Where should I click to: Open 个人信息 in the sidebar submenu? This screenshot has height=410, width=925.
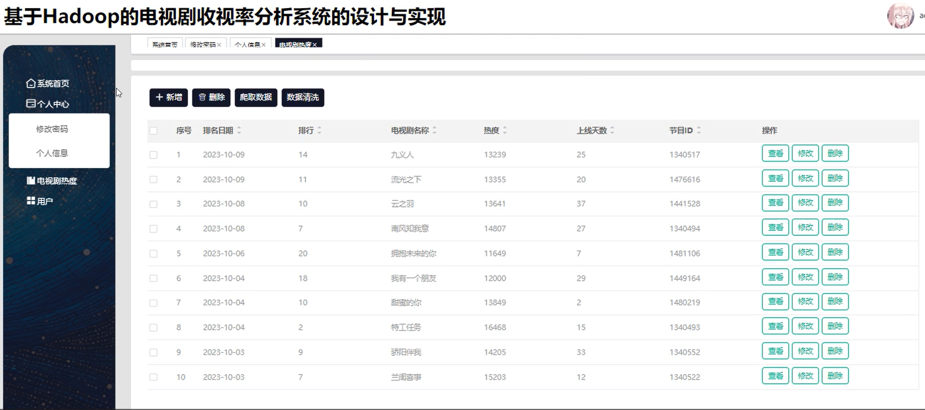(52, 153)
